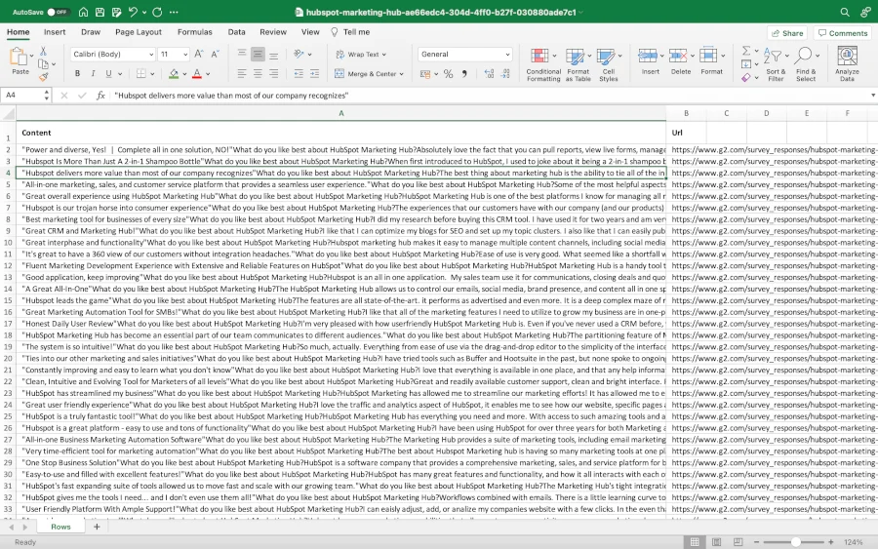Image resolution: width=878 pixels, height=549 pixels.
Task: Click the Name Box showing A4
Action: coord(25,96)
